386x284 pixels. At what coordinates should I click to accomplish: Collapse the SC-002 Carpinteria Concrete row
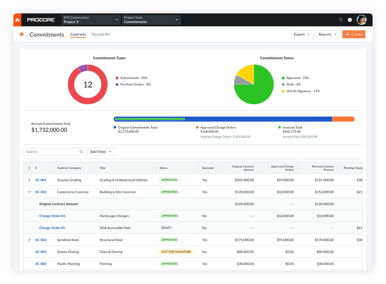(x=29, y=192)
